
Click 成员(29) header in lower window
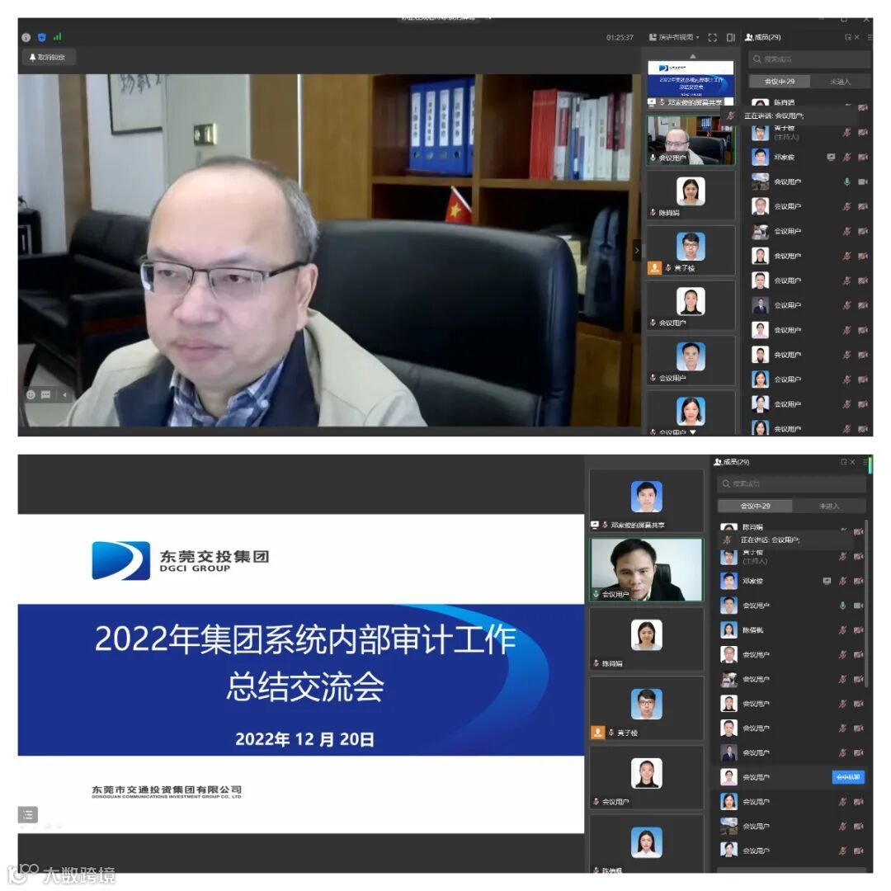click(732, 462)
